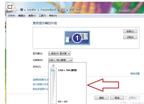Select the monitor 1 display thumbnail
This screenshot has height=104, width=144.
click(x=77, y=38)
